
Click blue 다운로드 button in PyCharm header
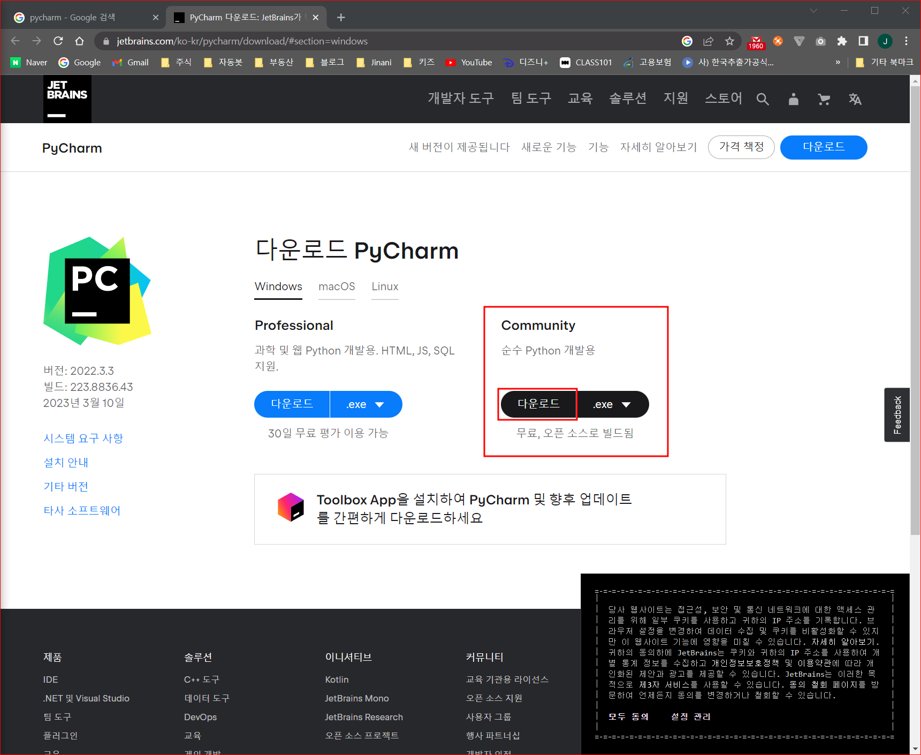[x=824, y=147]
